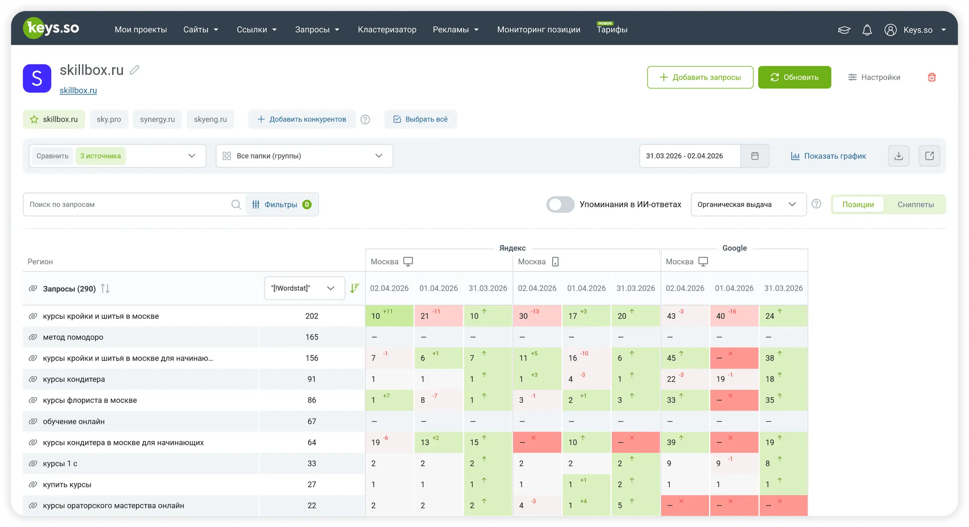The width and height of the screenshot is (969, 527).
Task: Open Мои проекты menu item
Action: 141,29
